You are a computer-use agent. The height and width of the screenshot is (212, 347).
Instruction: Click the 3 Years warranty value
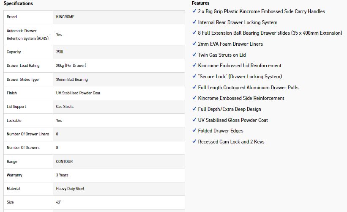[62, 175]
